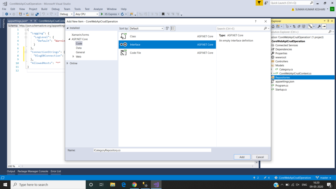Open Microsoft Edge from the taskbar

(124, 184)
